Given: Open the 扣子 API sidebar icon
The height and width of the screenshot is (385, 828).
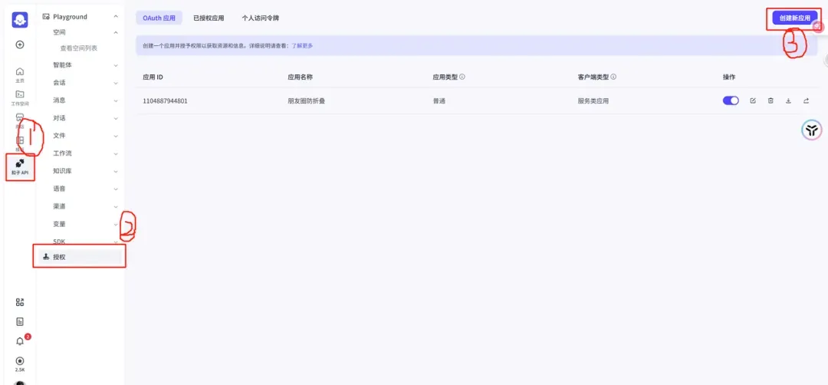Looking at the screenshot, I should pyautogui.click(x=20, y=166).
